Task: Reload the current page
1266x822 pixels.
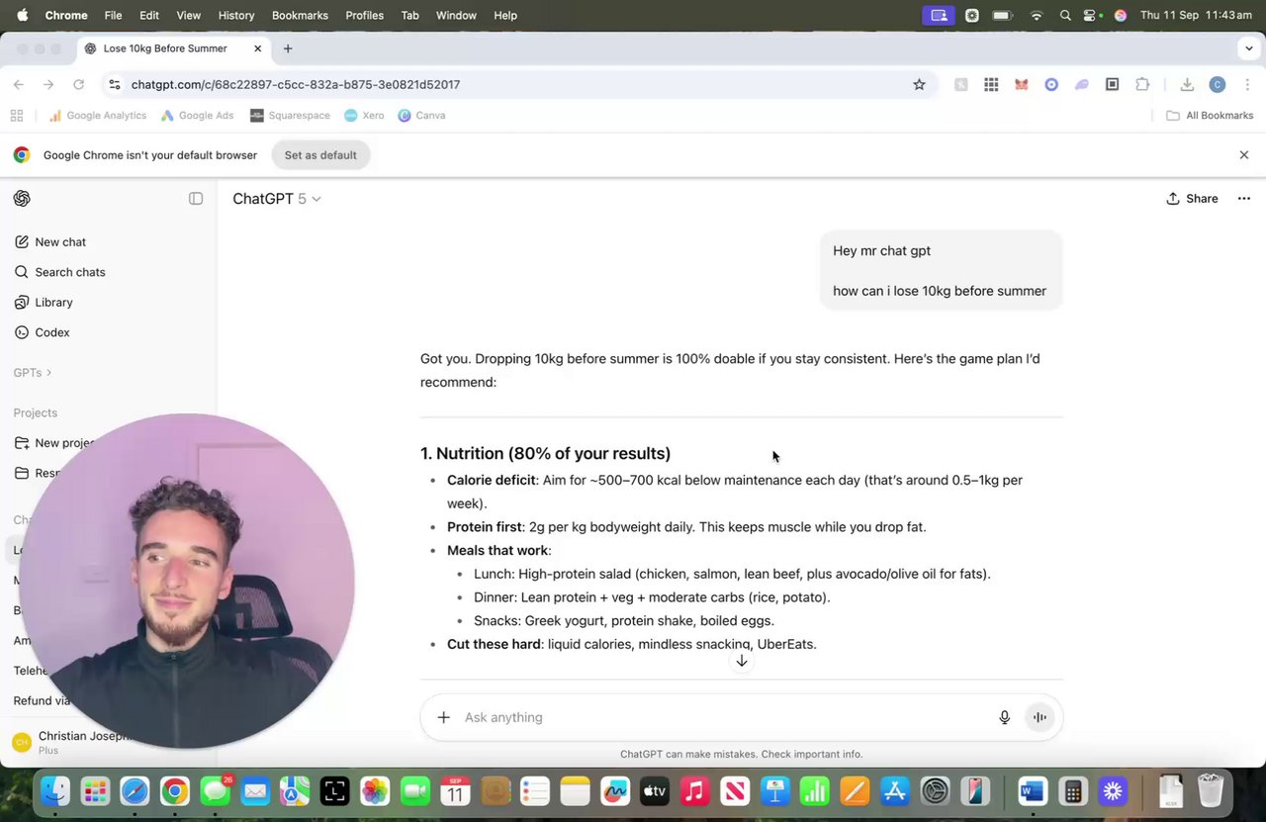Action: click(79, 85)
